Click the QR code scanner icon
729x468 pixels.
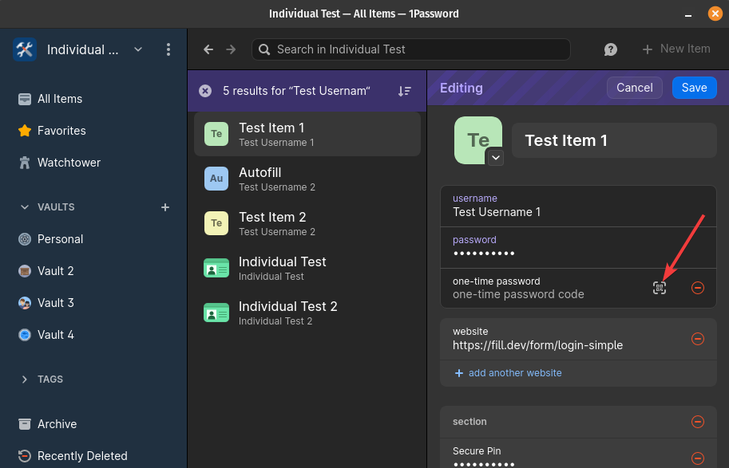click(x=659, y=288)
